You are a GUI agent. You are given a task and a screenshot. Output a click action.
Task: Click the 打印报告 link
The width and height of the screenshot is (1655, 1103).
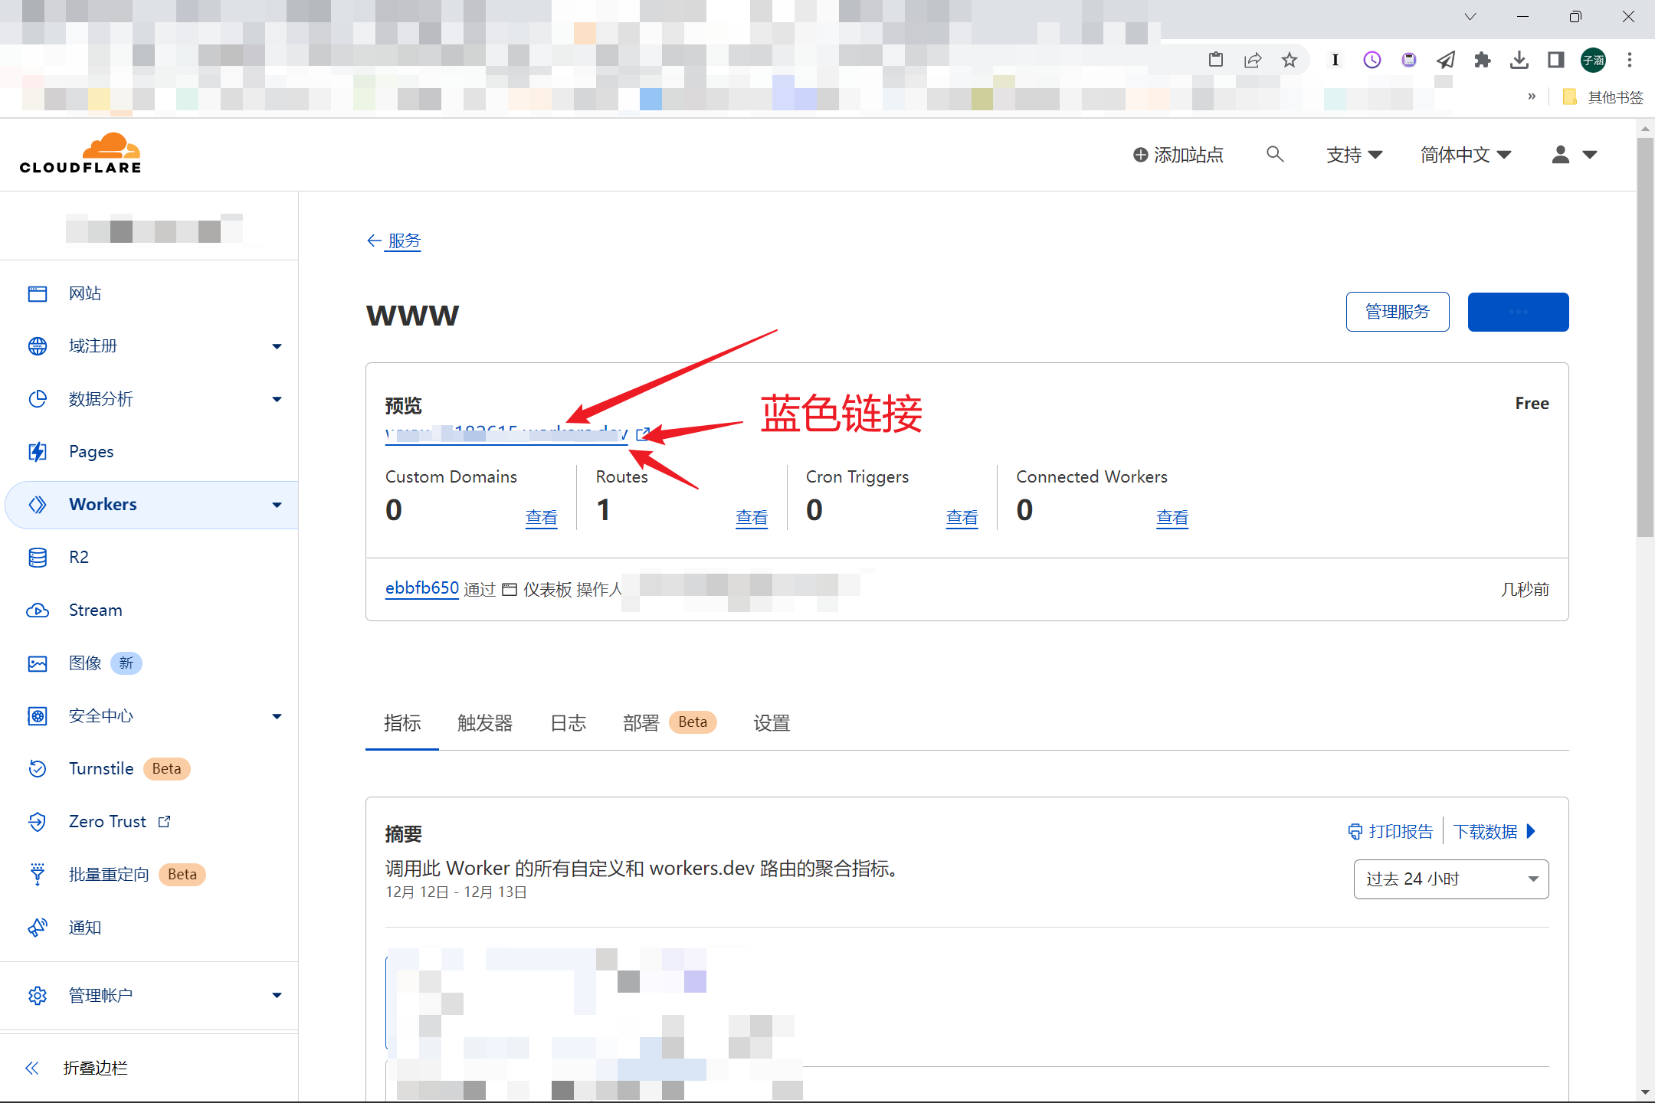click(x=1391, y=832)
